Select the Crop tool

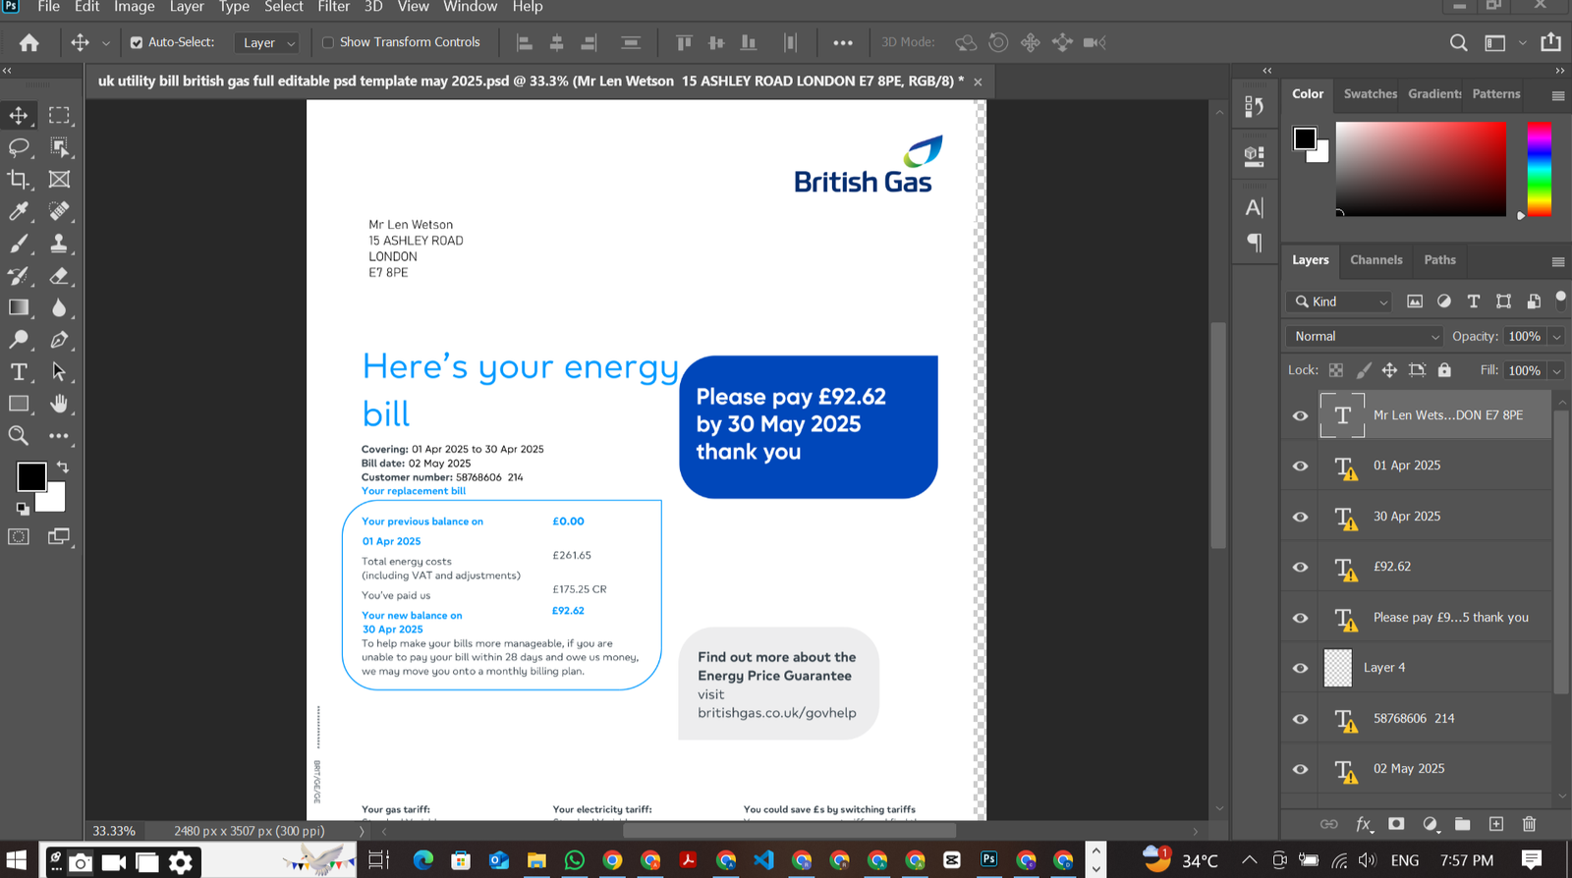coord(19,179)
